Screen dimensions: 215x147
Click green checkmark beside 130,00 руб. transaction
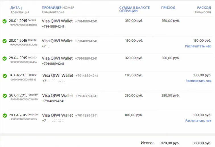[5, 76]
